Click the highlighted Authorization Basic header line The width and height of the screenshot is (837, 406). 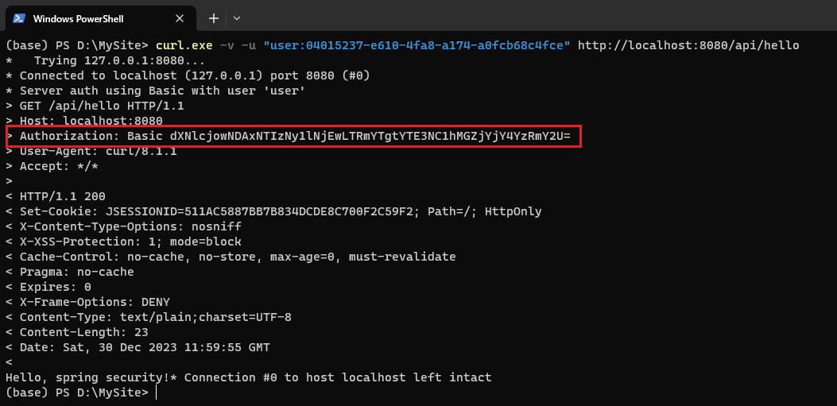point(293,137)
